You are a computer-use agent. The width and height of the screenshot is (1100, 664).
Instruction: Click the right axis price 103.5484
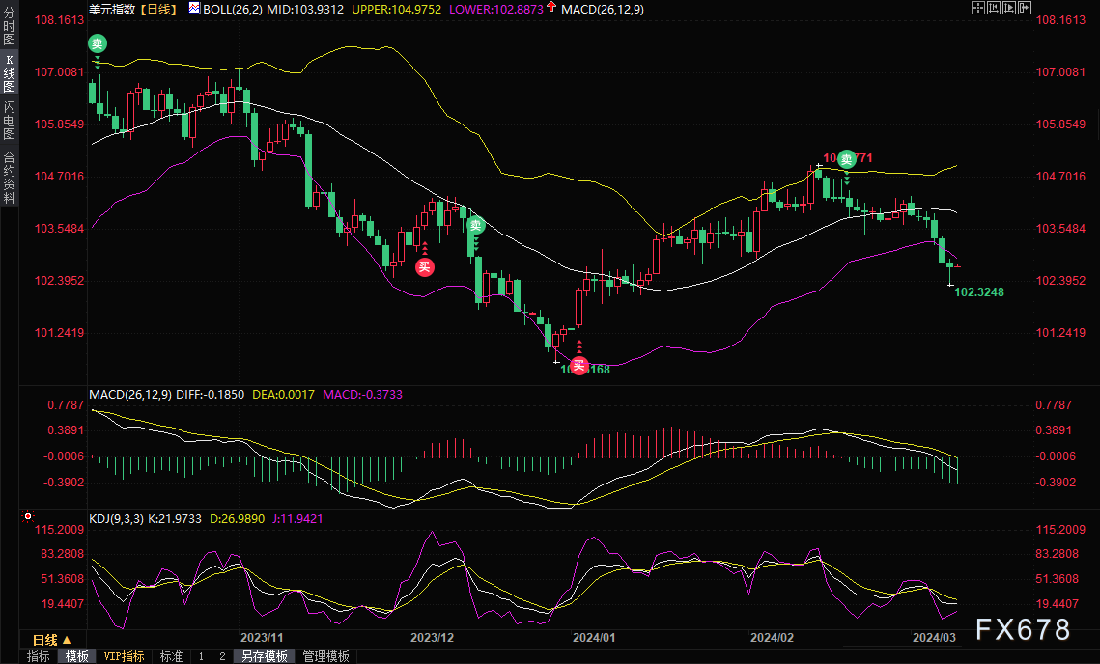pyautogui.click(x=1060, y=228)
